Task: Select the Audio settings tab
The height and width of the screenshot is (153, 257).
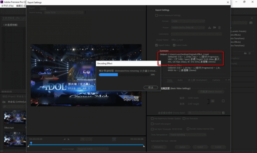Action: (180, 80)
